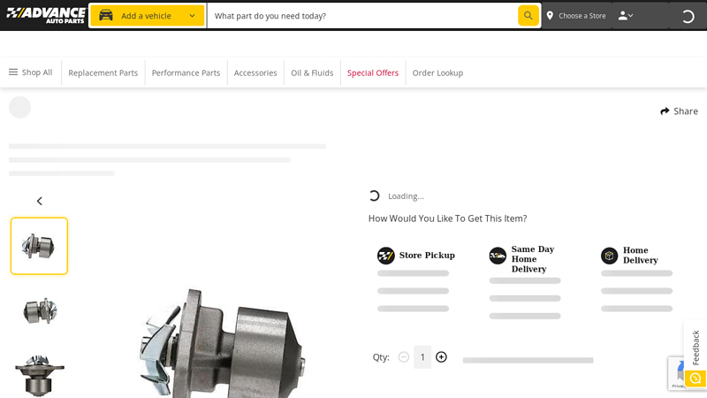Click the previous image chevron arrow

pyautogui.click(x=39, y=201)
